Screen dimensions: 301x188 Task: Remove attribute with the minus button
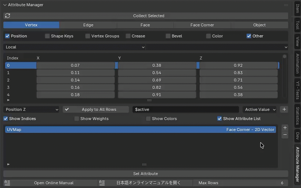click(x=285, y=135)
